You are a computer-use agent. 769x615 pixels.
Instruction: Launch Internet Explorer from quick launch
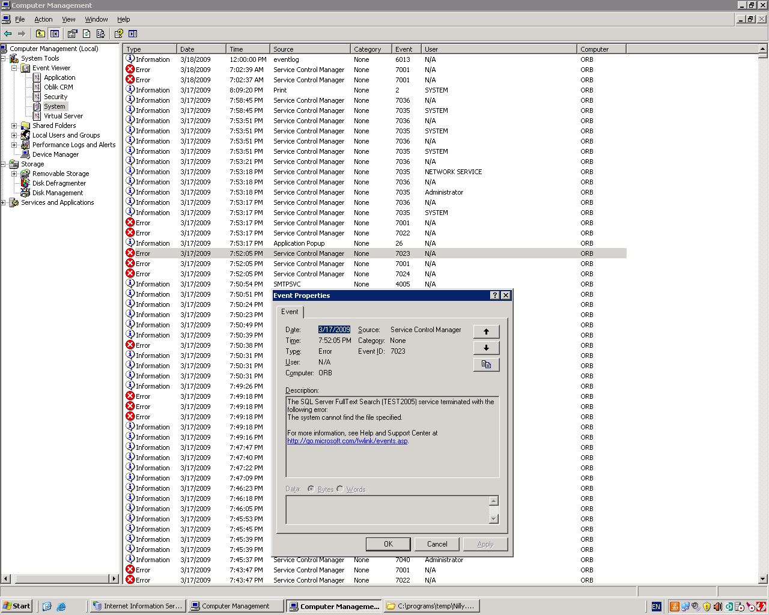pyautogui.click(x=61, y=606)
